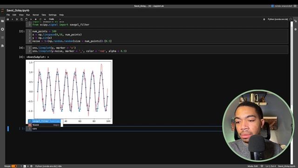Open the Tabs menu
The width and height of the screenshot is (298, 168).
click(x=44, y=15)
